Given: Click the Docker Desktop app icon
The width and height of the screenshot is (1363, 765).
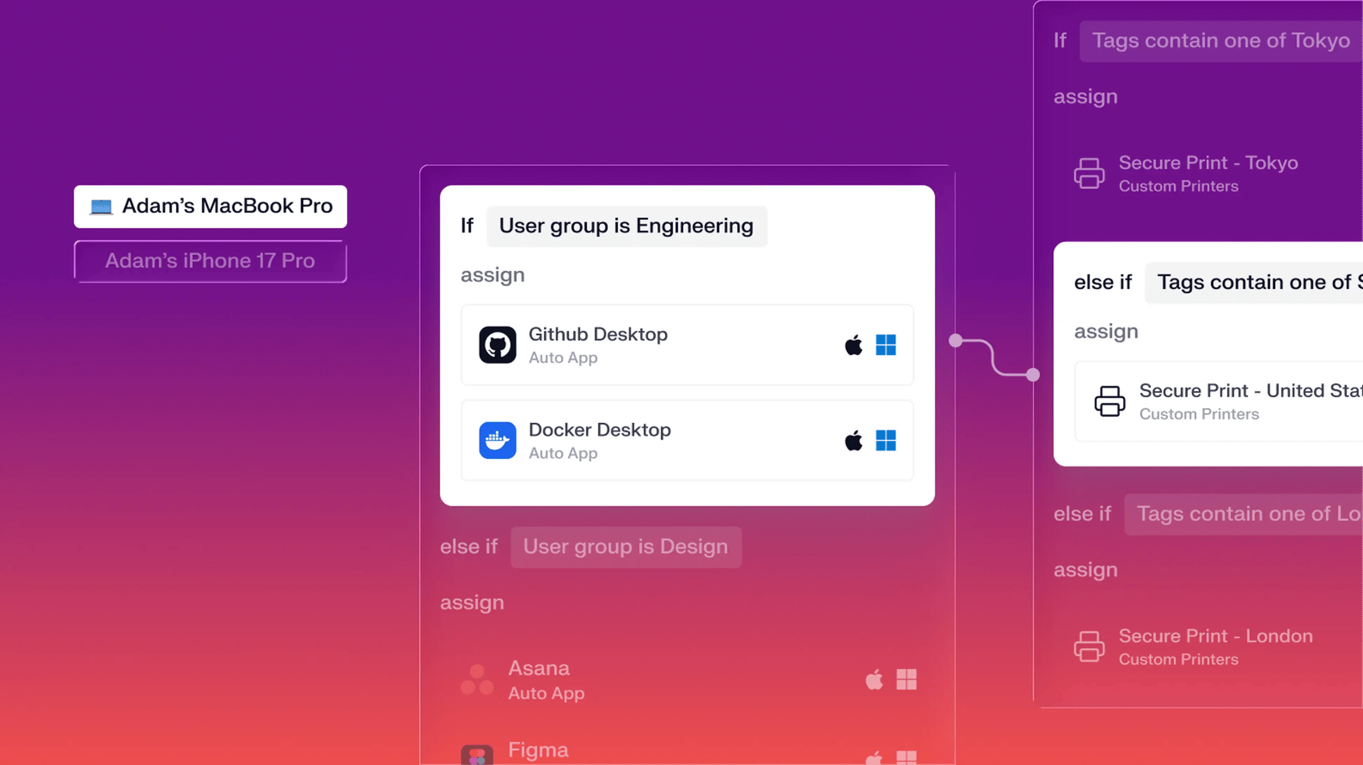Looking at the screenshot, I should (x=498, y=441).
